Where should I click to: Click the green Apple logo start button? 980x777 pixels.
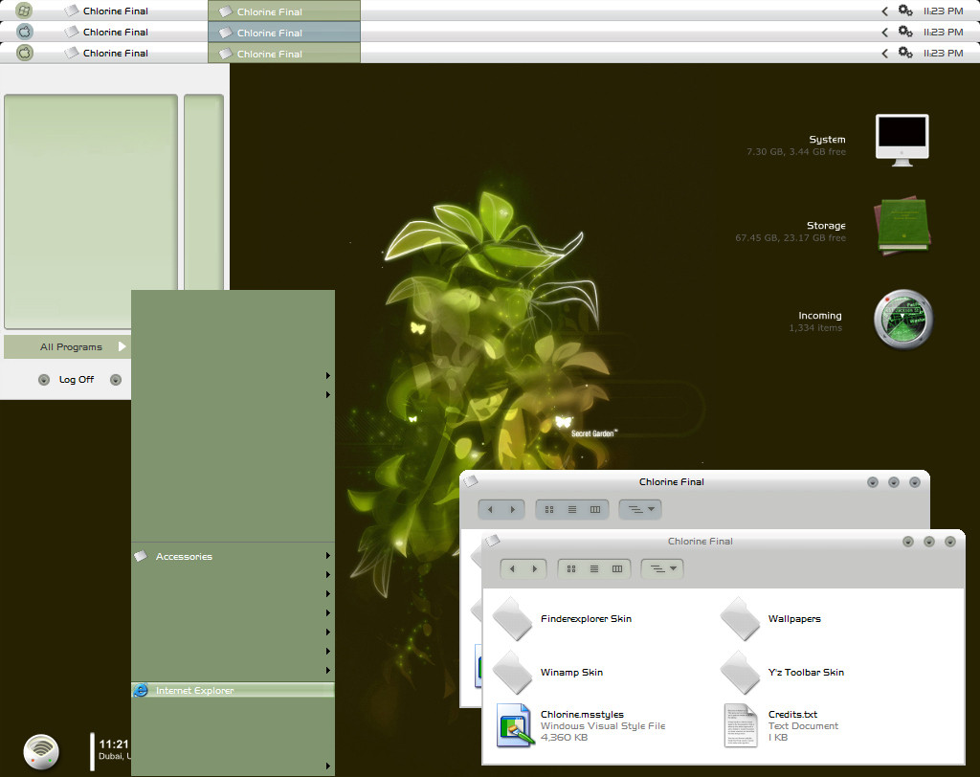(x=24, y=53)
